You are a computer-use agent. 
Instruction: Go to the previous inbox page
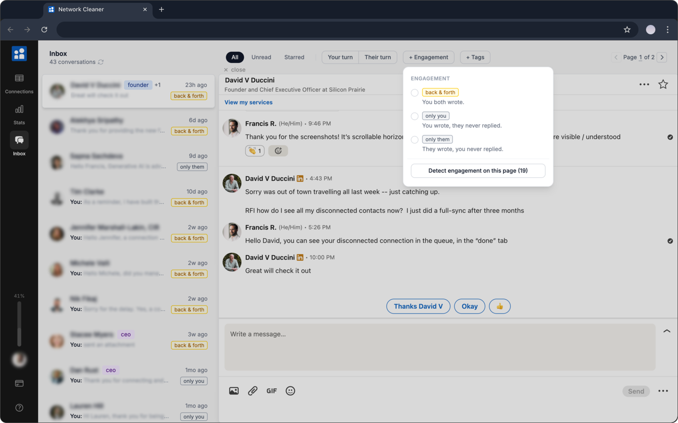616,57
